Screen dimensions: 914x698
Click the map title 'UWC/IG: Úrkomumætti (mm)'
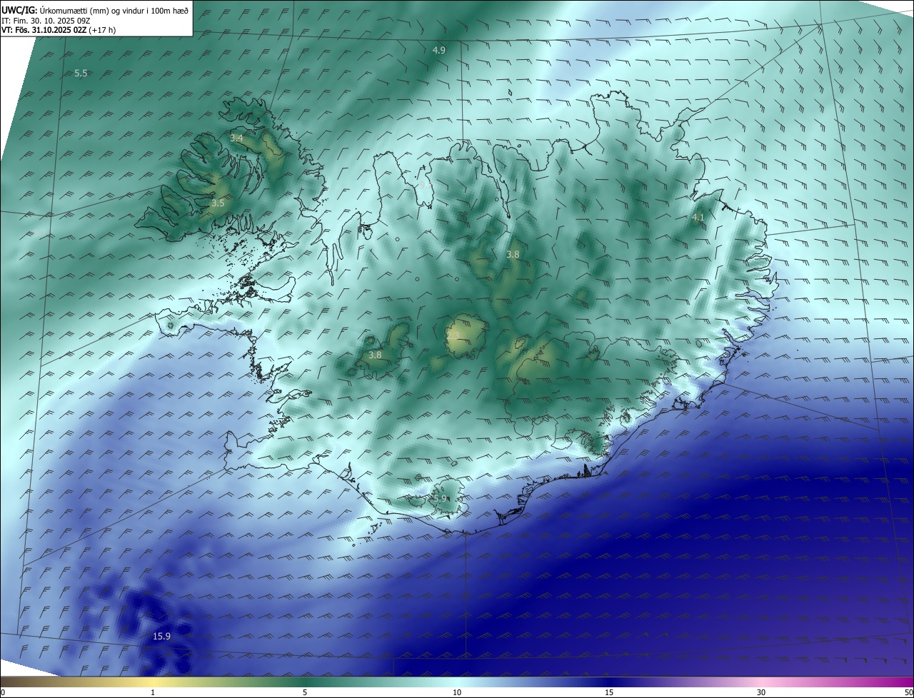pyautogui.click(x=55, y=10)
